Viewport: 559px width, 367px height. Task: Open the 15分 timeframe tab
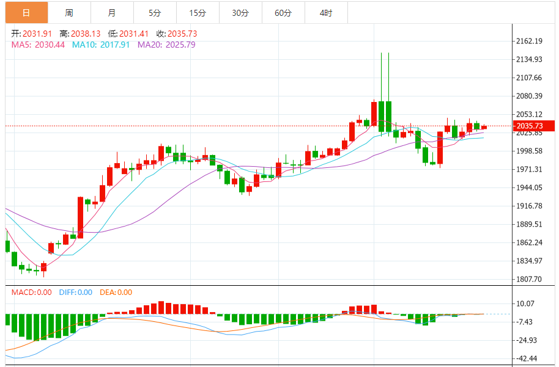click(198, 13)
